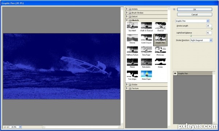Select the Reticulation filter thumbnail
The height and width of the screenshot is (131, 219).
pos(146,62)
